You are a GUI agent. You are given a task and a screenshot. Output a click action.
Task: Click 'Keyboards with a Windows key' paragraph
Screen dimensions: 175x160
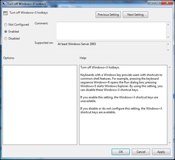click(121, 82)
